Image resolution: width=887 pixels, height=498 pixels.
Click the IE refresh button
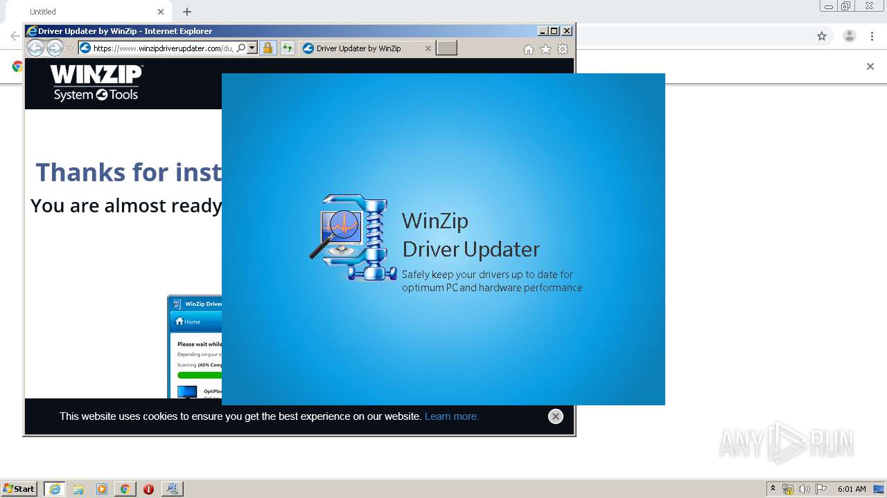pyautogui.click(x=287, y=48)
